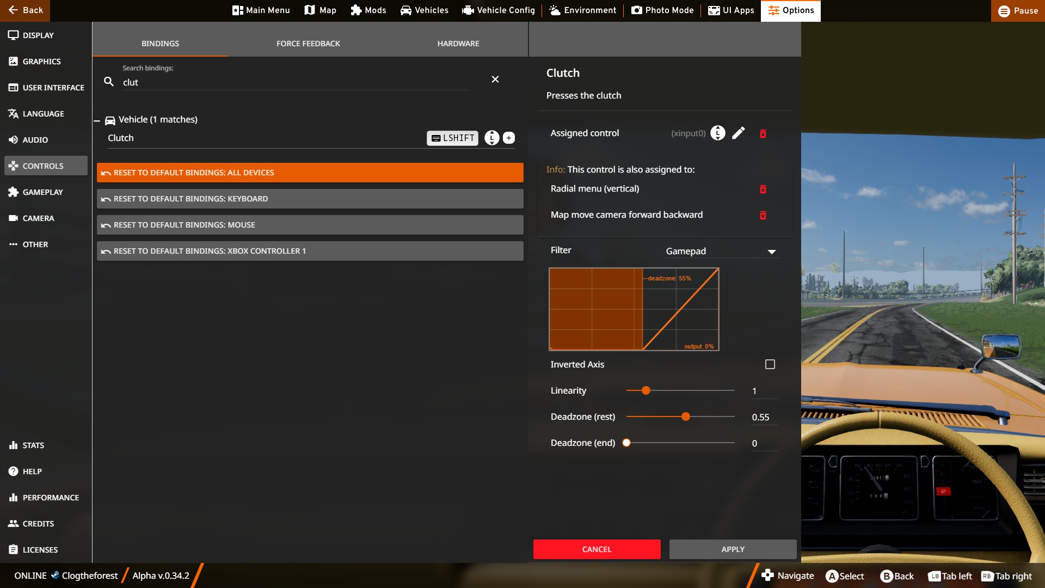Click the left stick binding icon for Clutch
The width and height of the screenshot is (1045, 588).
(491, 138)
